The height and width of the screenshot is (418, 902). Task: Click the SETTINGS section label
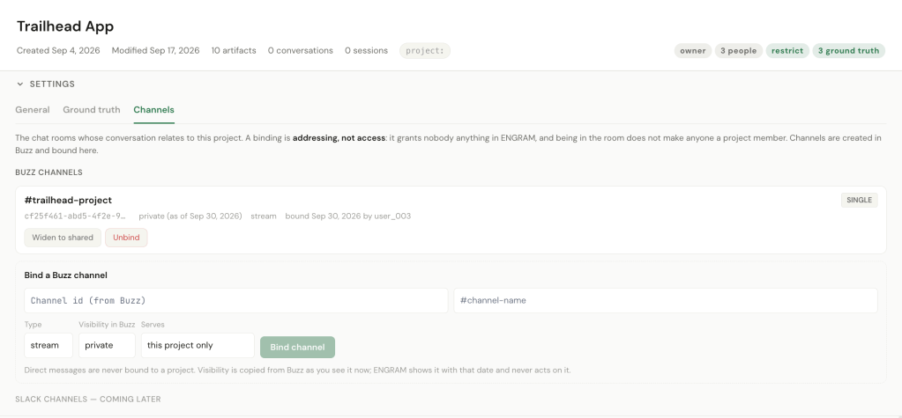click(x=52, y=84)
